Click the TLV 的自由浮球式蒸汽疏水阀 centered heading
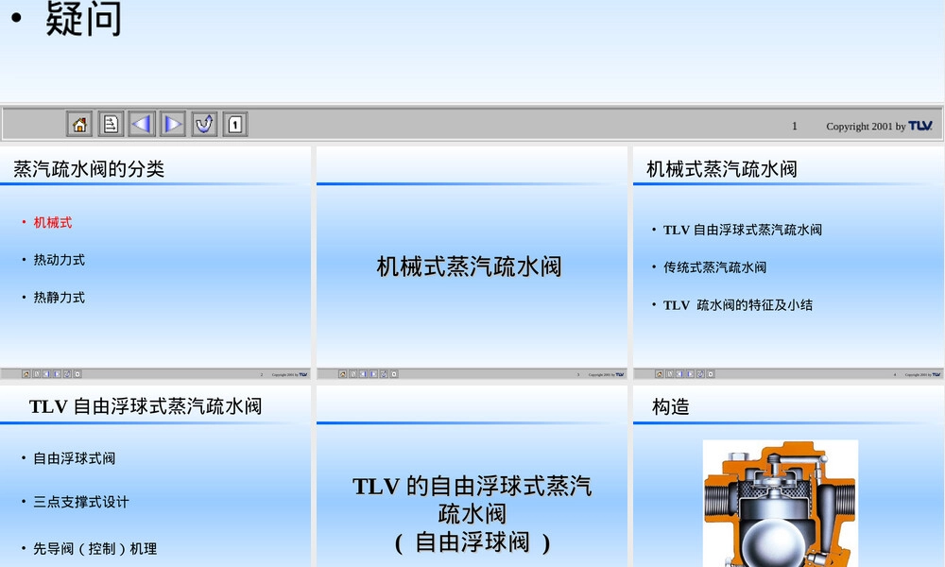Screen dimensions: 945x567 [x=472, y=514]
